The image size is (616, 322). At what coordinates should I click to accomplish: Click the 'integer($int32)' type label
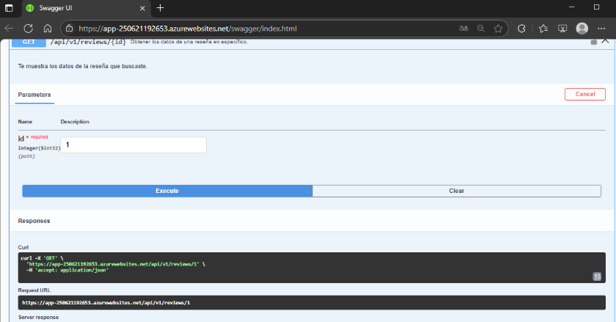coord(40,148)
